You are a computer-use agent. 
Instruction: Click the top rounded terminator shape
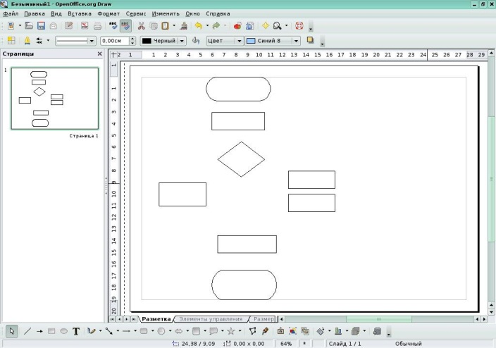tap(238, 89)
